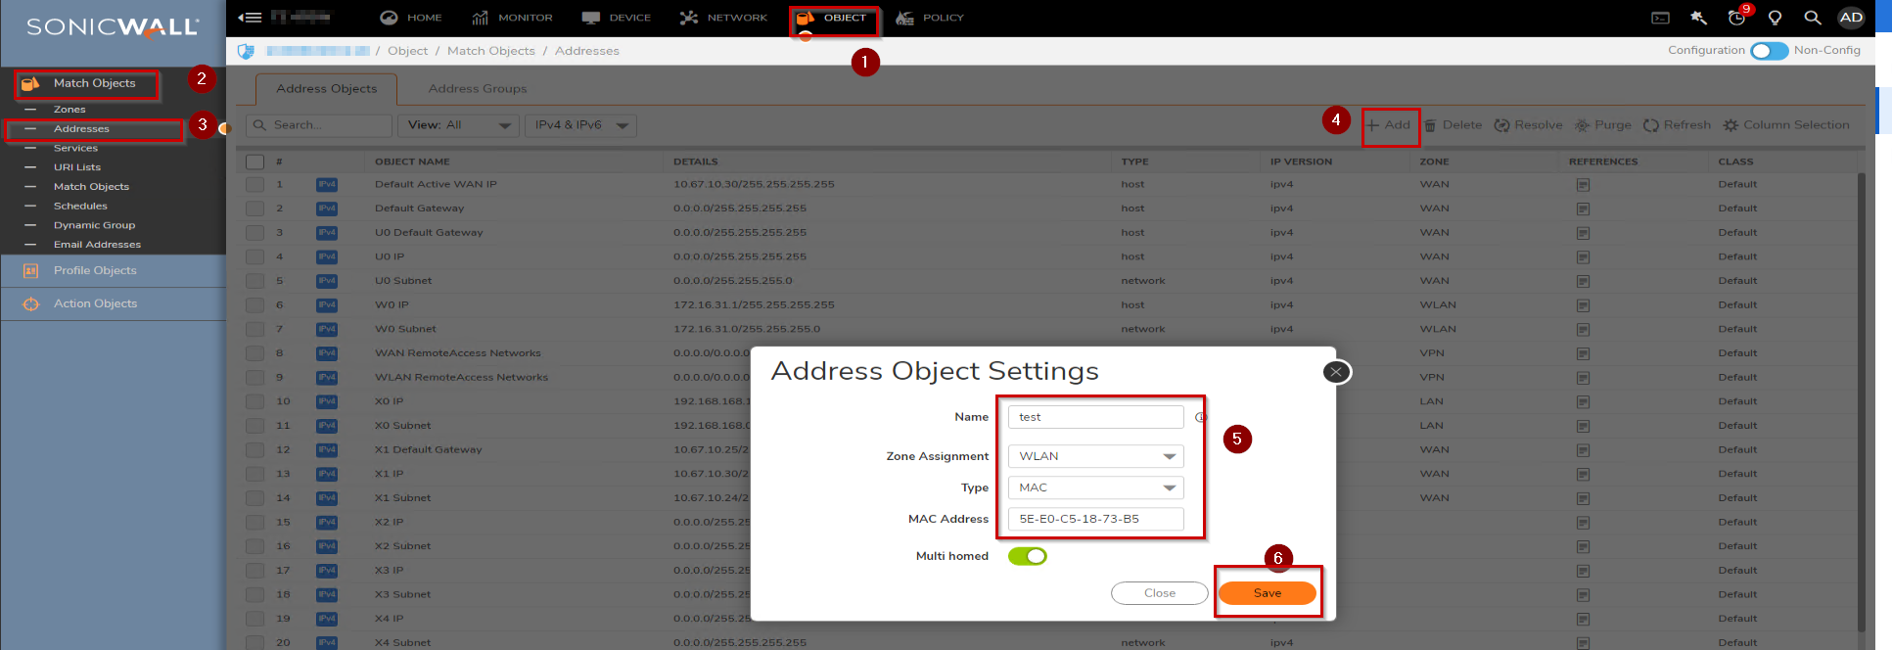Screen dimensions: 1892x650
Task: Check the select-all checkbox in table header
Action: [255, 162]
